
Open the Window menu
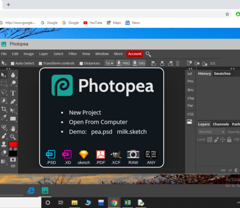[x=102, y=54]
